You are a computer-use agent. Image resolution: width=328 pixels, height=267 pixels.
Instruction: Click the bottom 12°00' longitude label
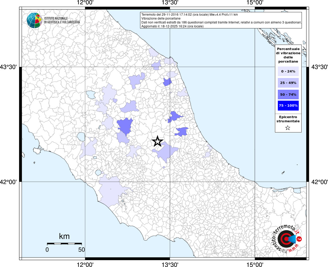85,264
